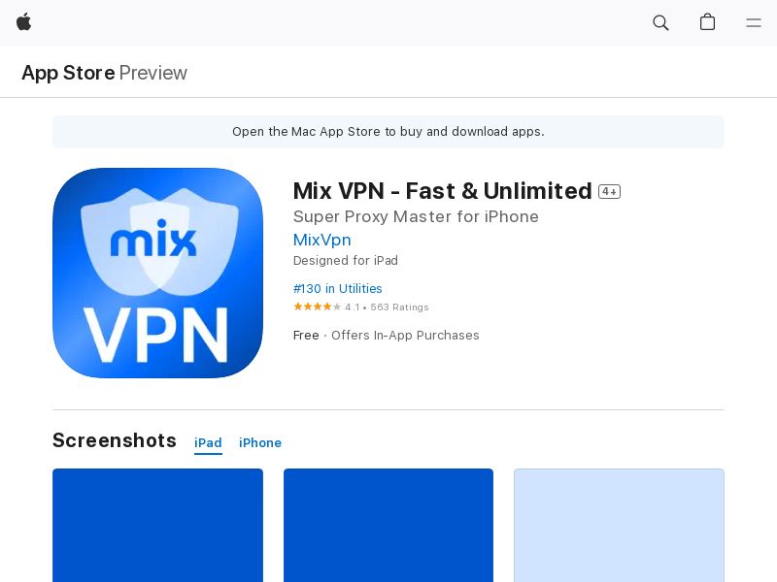Viewport: 777px width, 582px height.
Task: Click the Apple logo icon
Action: [x=24, y=22]
